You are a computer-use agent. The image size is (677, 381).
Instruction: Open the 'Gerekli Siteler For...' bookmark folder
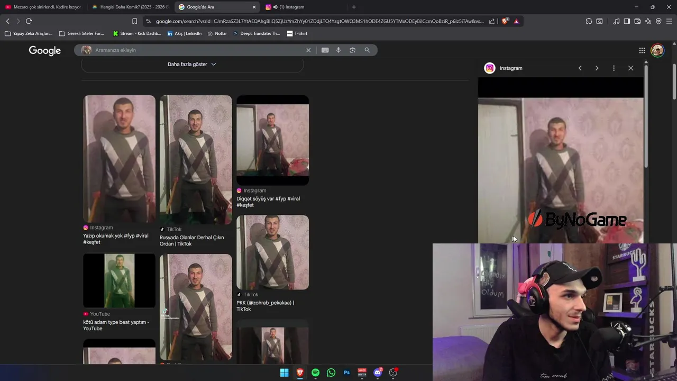[x=81, y=33]
